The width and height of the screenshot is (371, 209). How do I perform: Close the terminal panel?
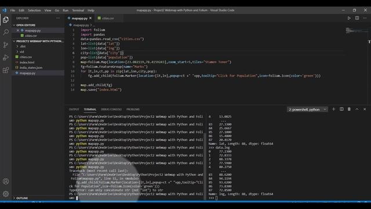365,109
